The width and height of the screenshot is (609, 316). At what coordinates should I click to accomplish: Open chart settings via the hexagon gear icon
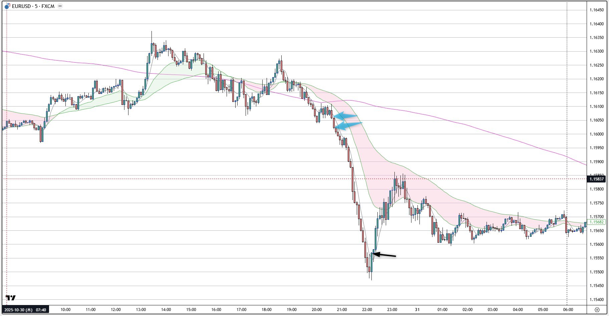point(597,309)
